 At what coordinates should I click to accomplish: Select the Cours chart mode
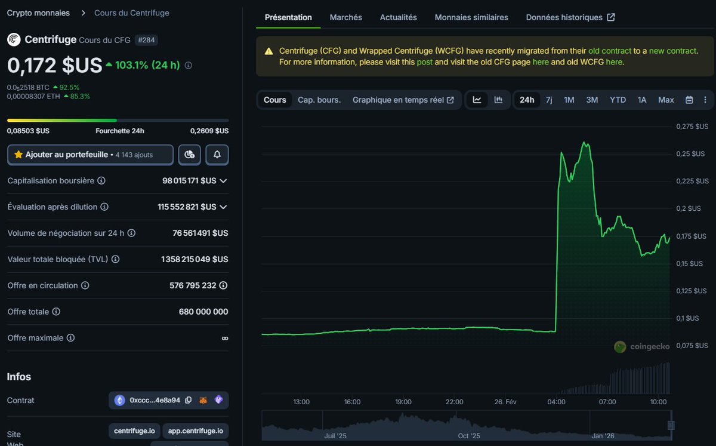275,100
